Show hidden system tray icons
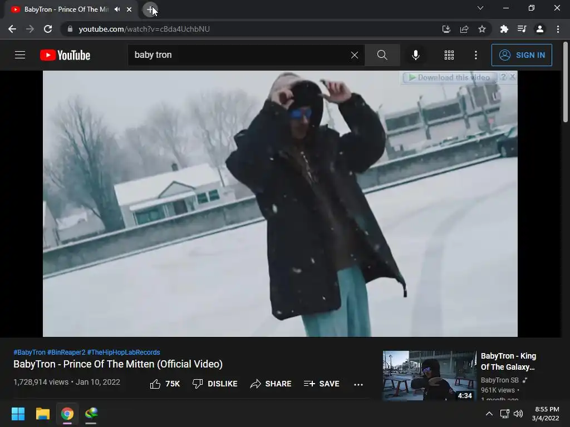The width and height of the screenshot is (570, 427). pos(489,414)
